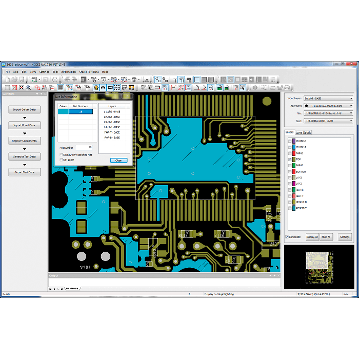Open the Settings menu
The height and width of the screenshot is (359, 359).
tap(44, 72)
